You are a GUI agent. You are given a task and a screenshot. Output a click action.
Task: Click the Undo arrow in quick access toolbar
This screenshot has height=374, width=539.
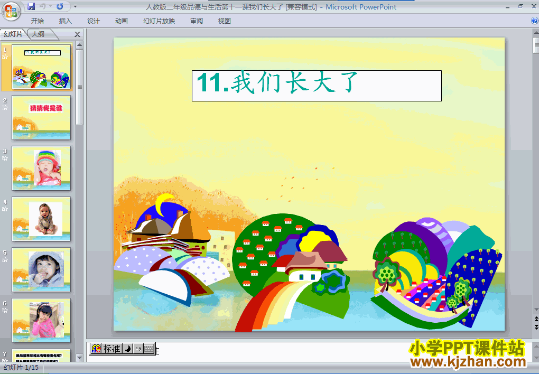coord(43,6)
